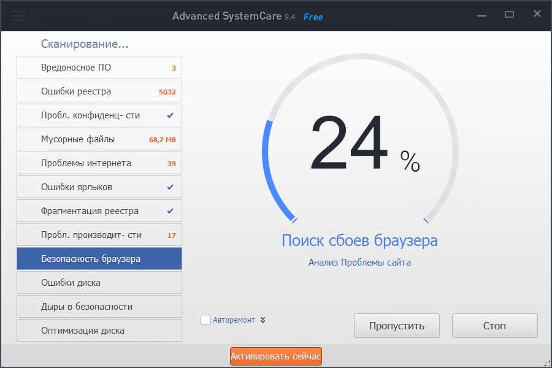The width and height of the screenshot is (552, 368).
Task: Click the Сканирование... heading
Action: point(85,44)
